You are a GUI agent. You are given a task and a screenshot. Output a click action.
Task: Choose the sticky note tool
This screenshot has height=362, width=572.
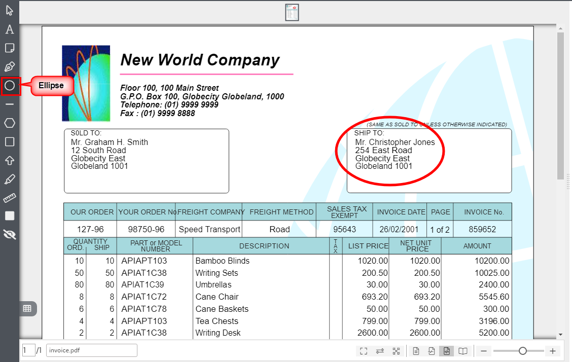coord(10,48)
